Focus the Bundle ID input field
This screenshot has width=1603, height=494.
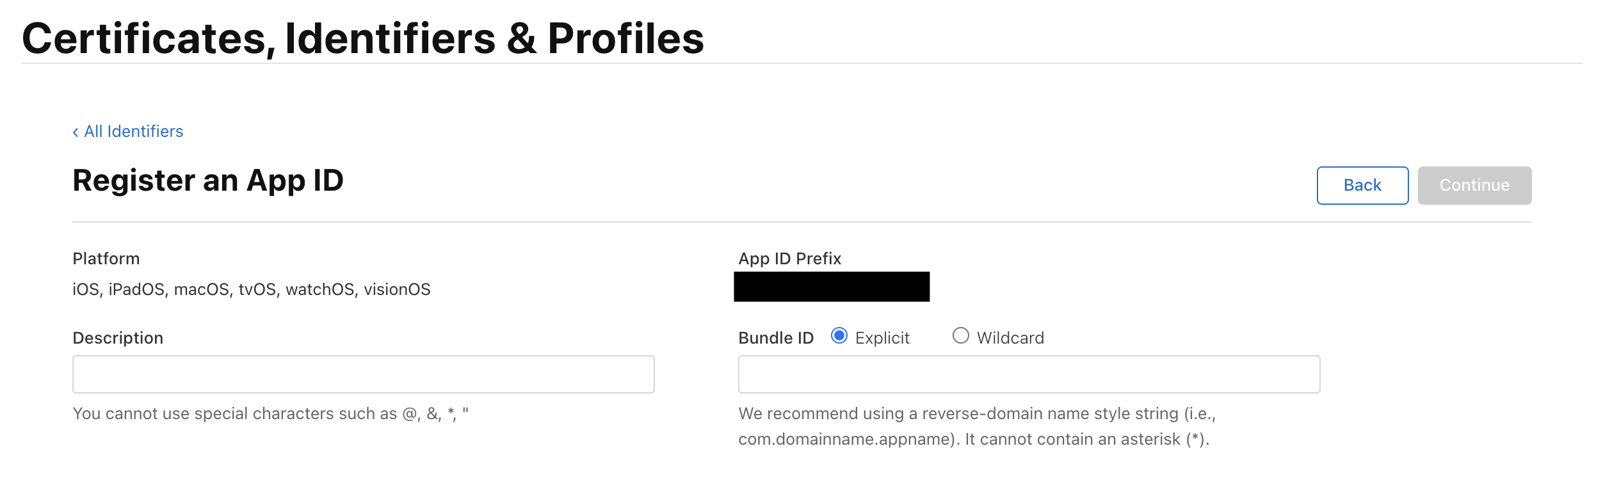click(1028, 374)
